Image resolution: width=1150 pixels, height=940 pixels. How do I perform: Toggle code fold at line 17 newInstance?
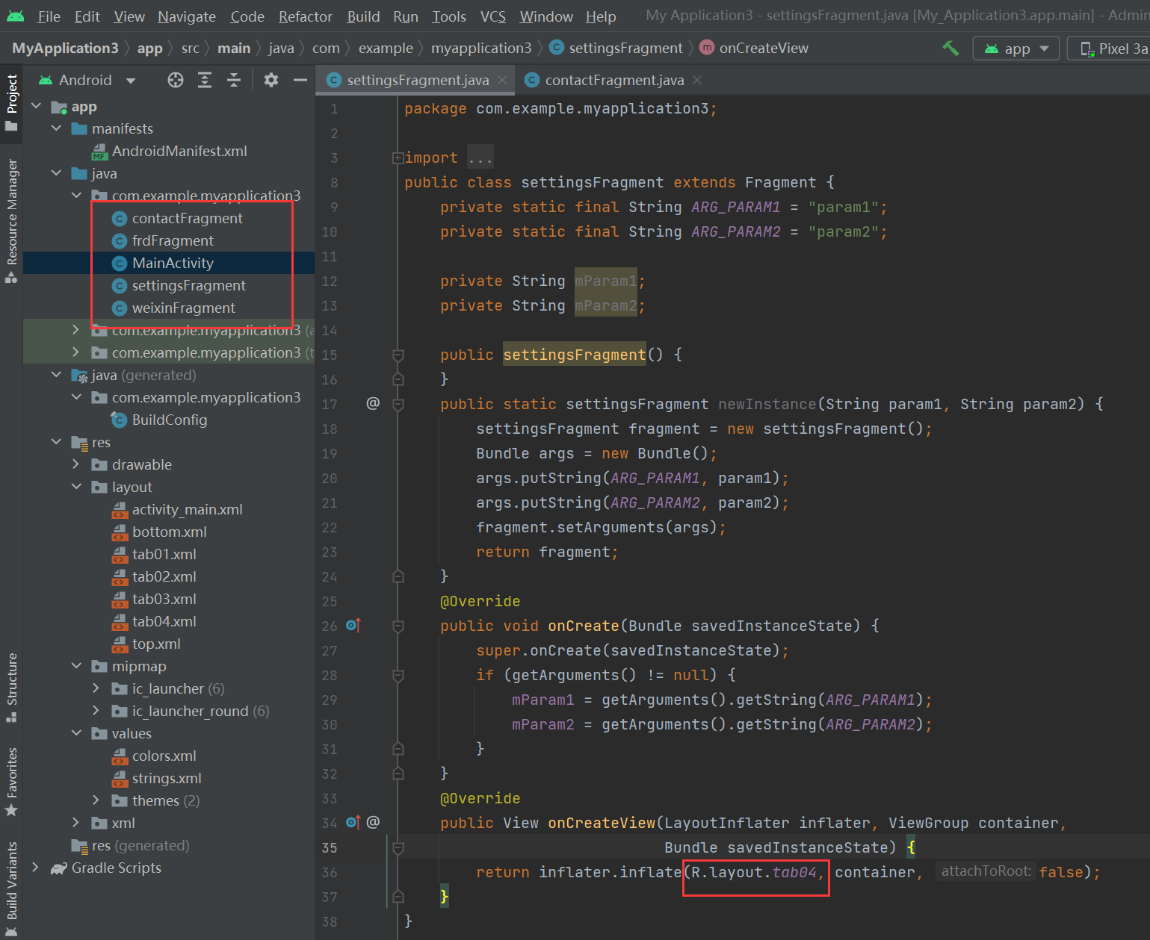(x=398, y=405)
